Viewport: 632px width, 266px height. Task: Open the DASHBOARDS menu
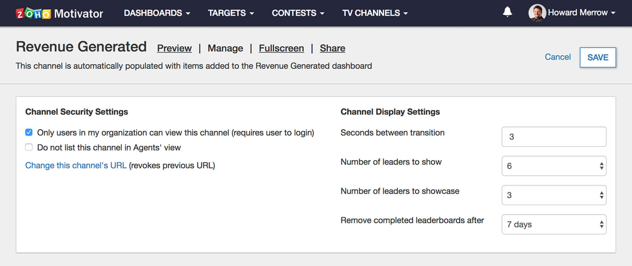click(x=157, y=13)
